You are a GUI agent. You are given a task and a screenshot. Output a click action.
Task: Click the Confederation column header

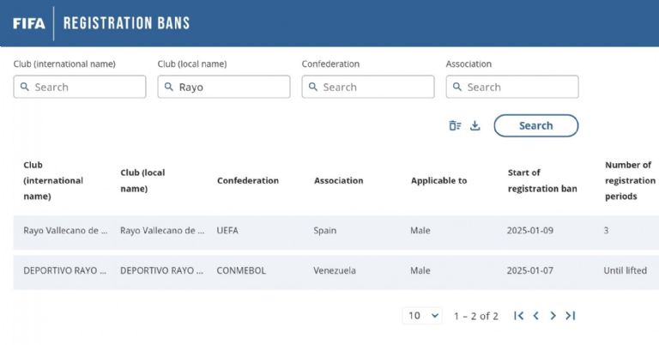tap(247, 180)
